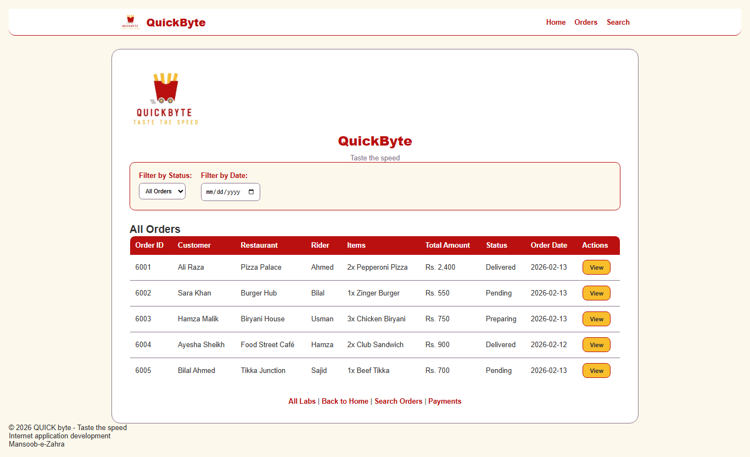View Sara Khan's Zinger Burger order
The image size is (750, 457).
[x=596, y=293]
